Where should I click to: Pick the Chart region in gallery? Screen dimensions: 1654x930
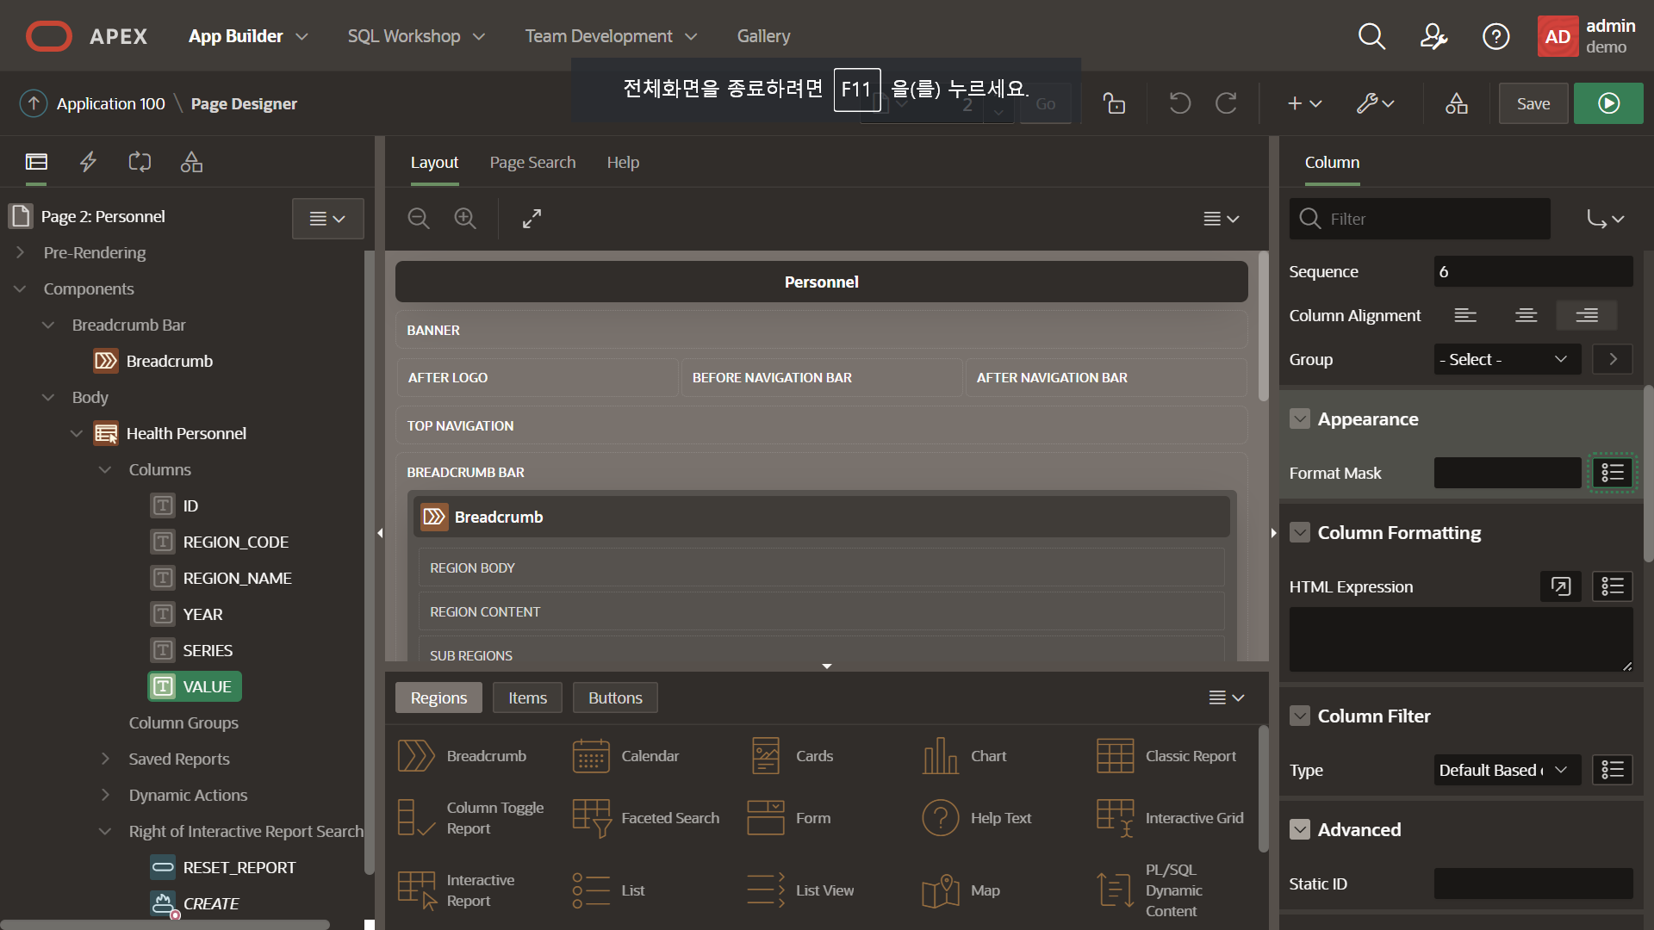[964, 756]
